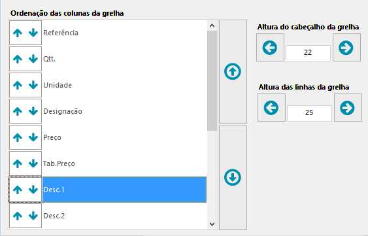Move selected Desc.1 row down
Image resolution: width=368 pixels, height=236 pixels.
[x=33, y=190]
